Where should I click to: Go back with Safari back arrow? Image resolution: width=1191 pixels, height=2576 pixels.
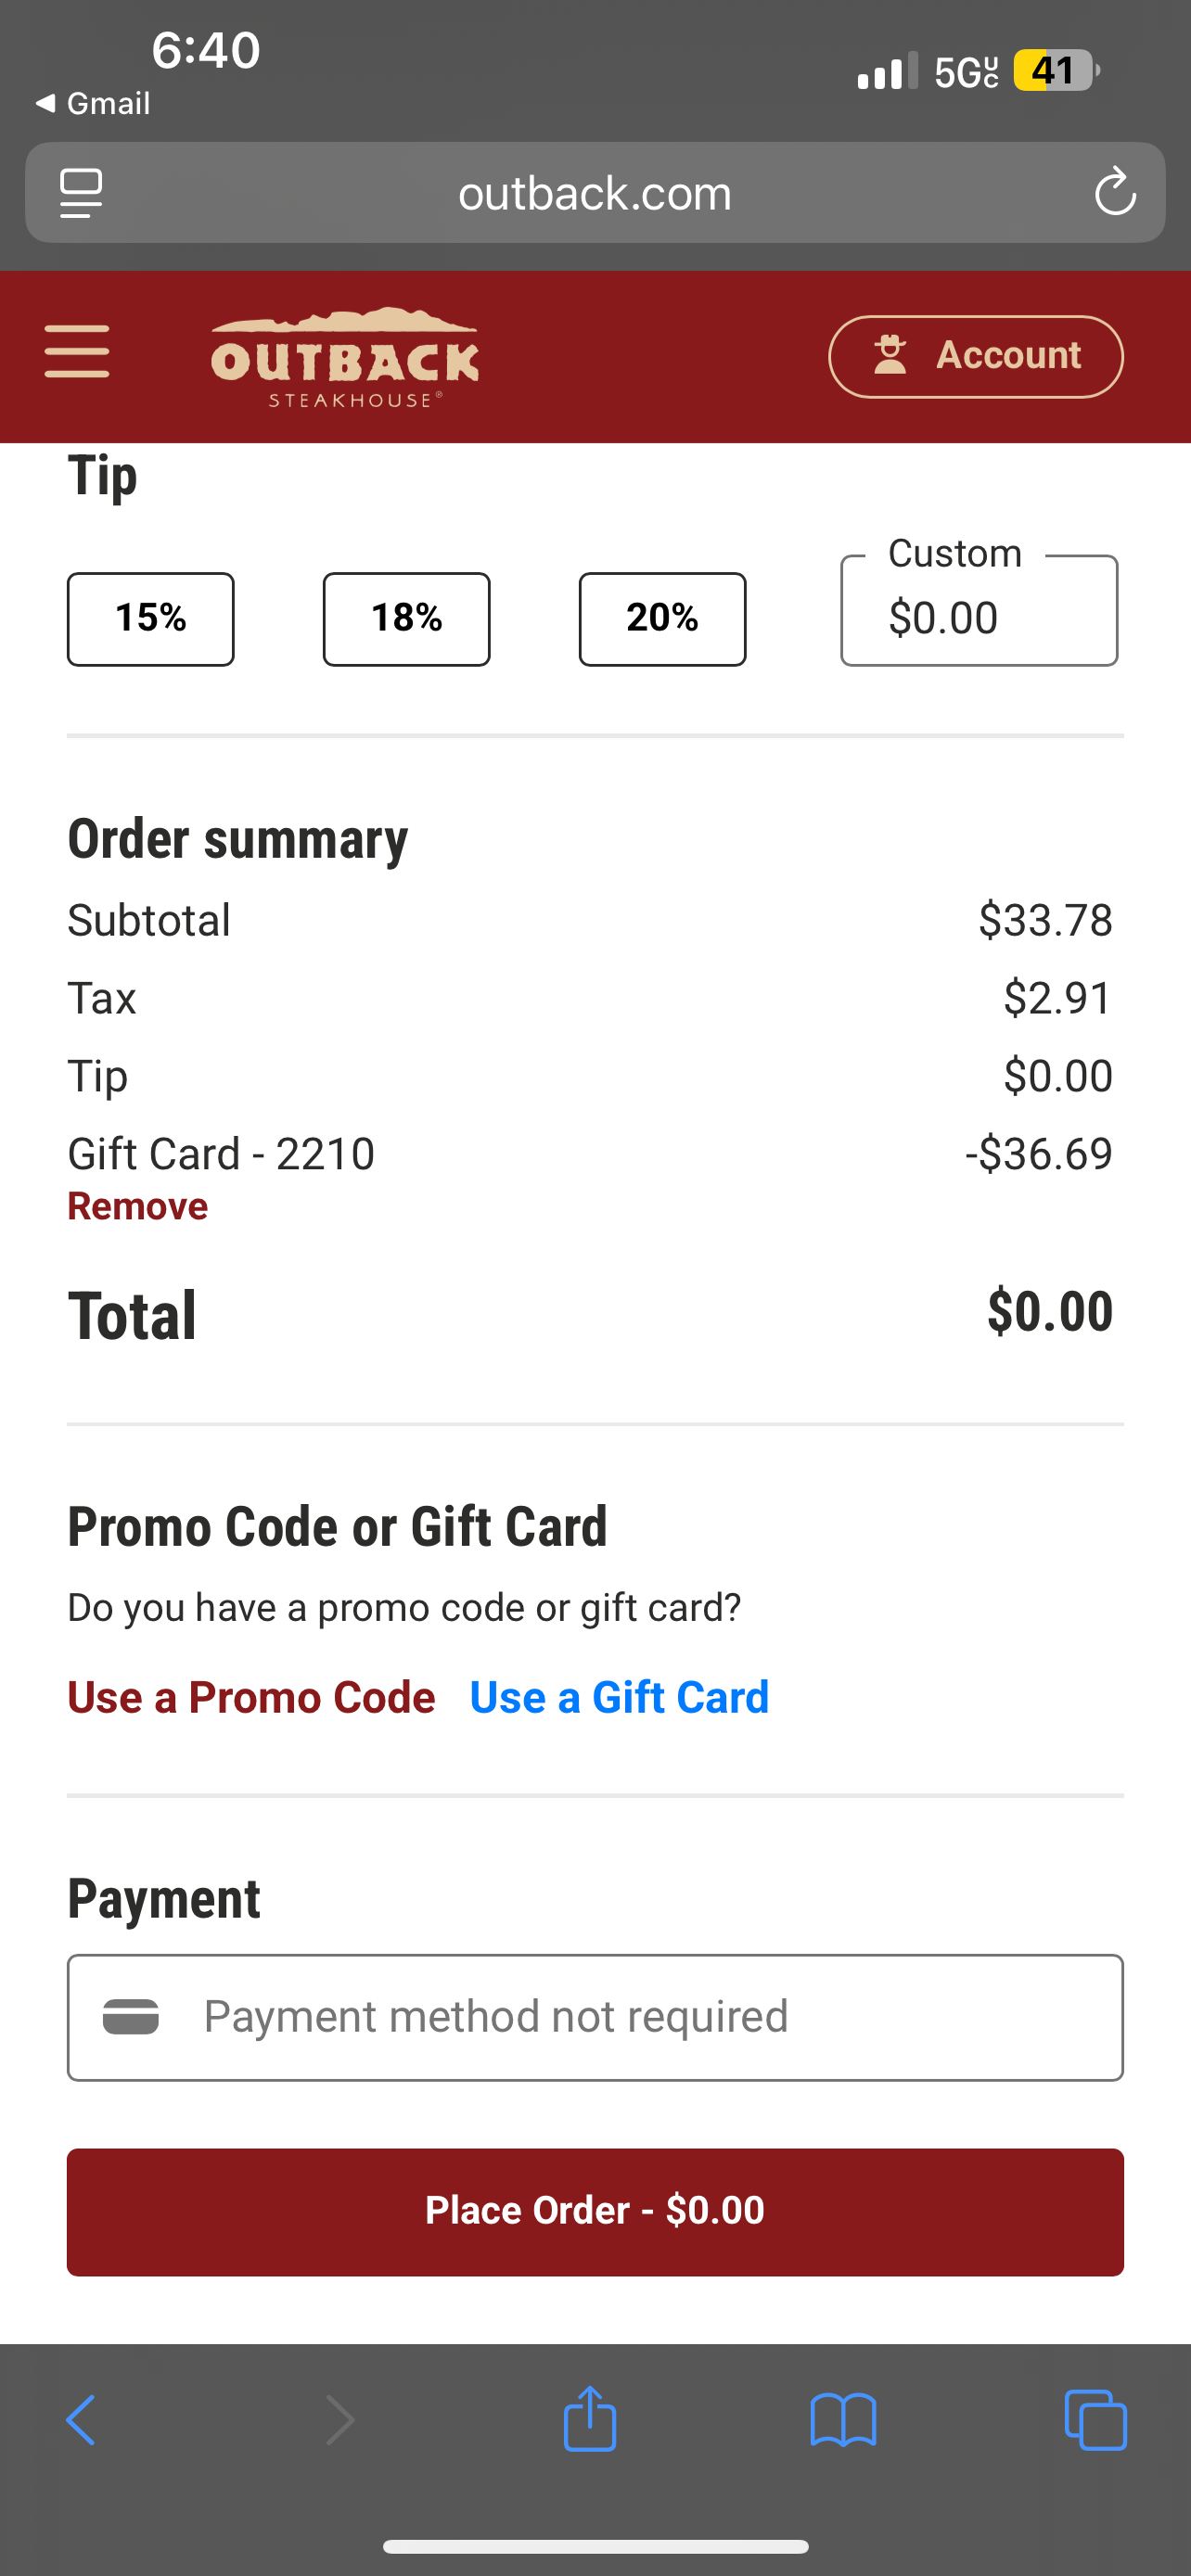coord(80,2420)
